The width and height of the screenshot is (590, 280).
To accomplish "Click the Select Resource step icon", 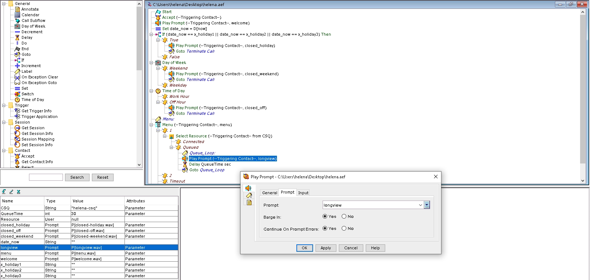I will point(172,136).
